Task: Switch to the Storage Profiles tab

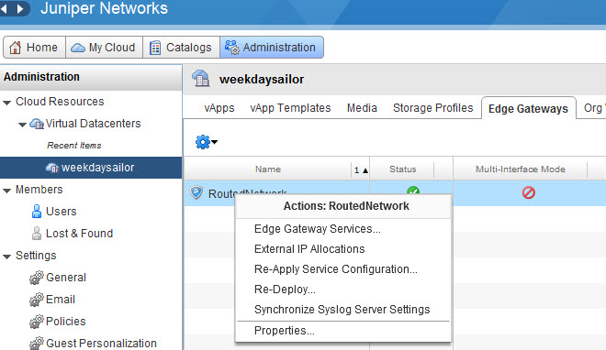Action: 432,108
